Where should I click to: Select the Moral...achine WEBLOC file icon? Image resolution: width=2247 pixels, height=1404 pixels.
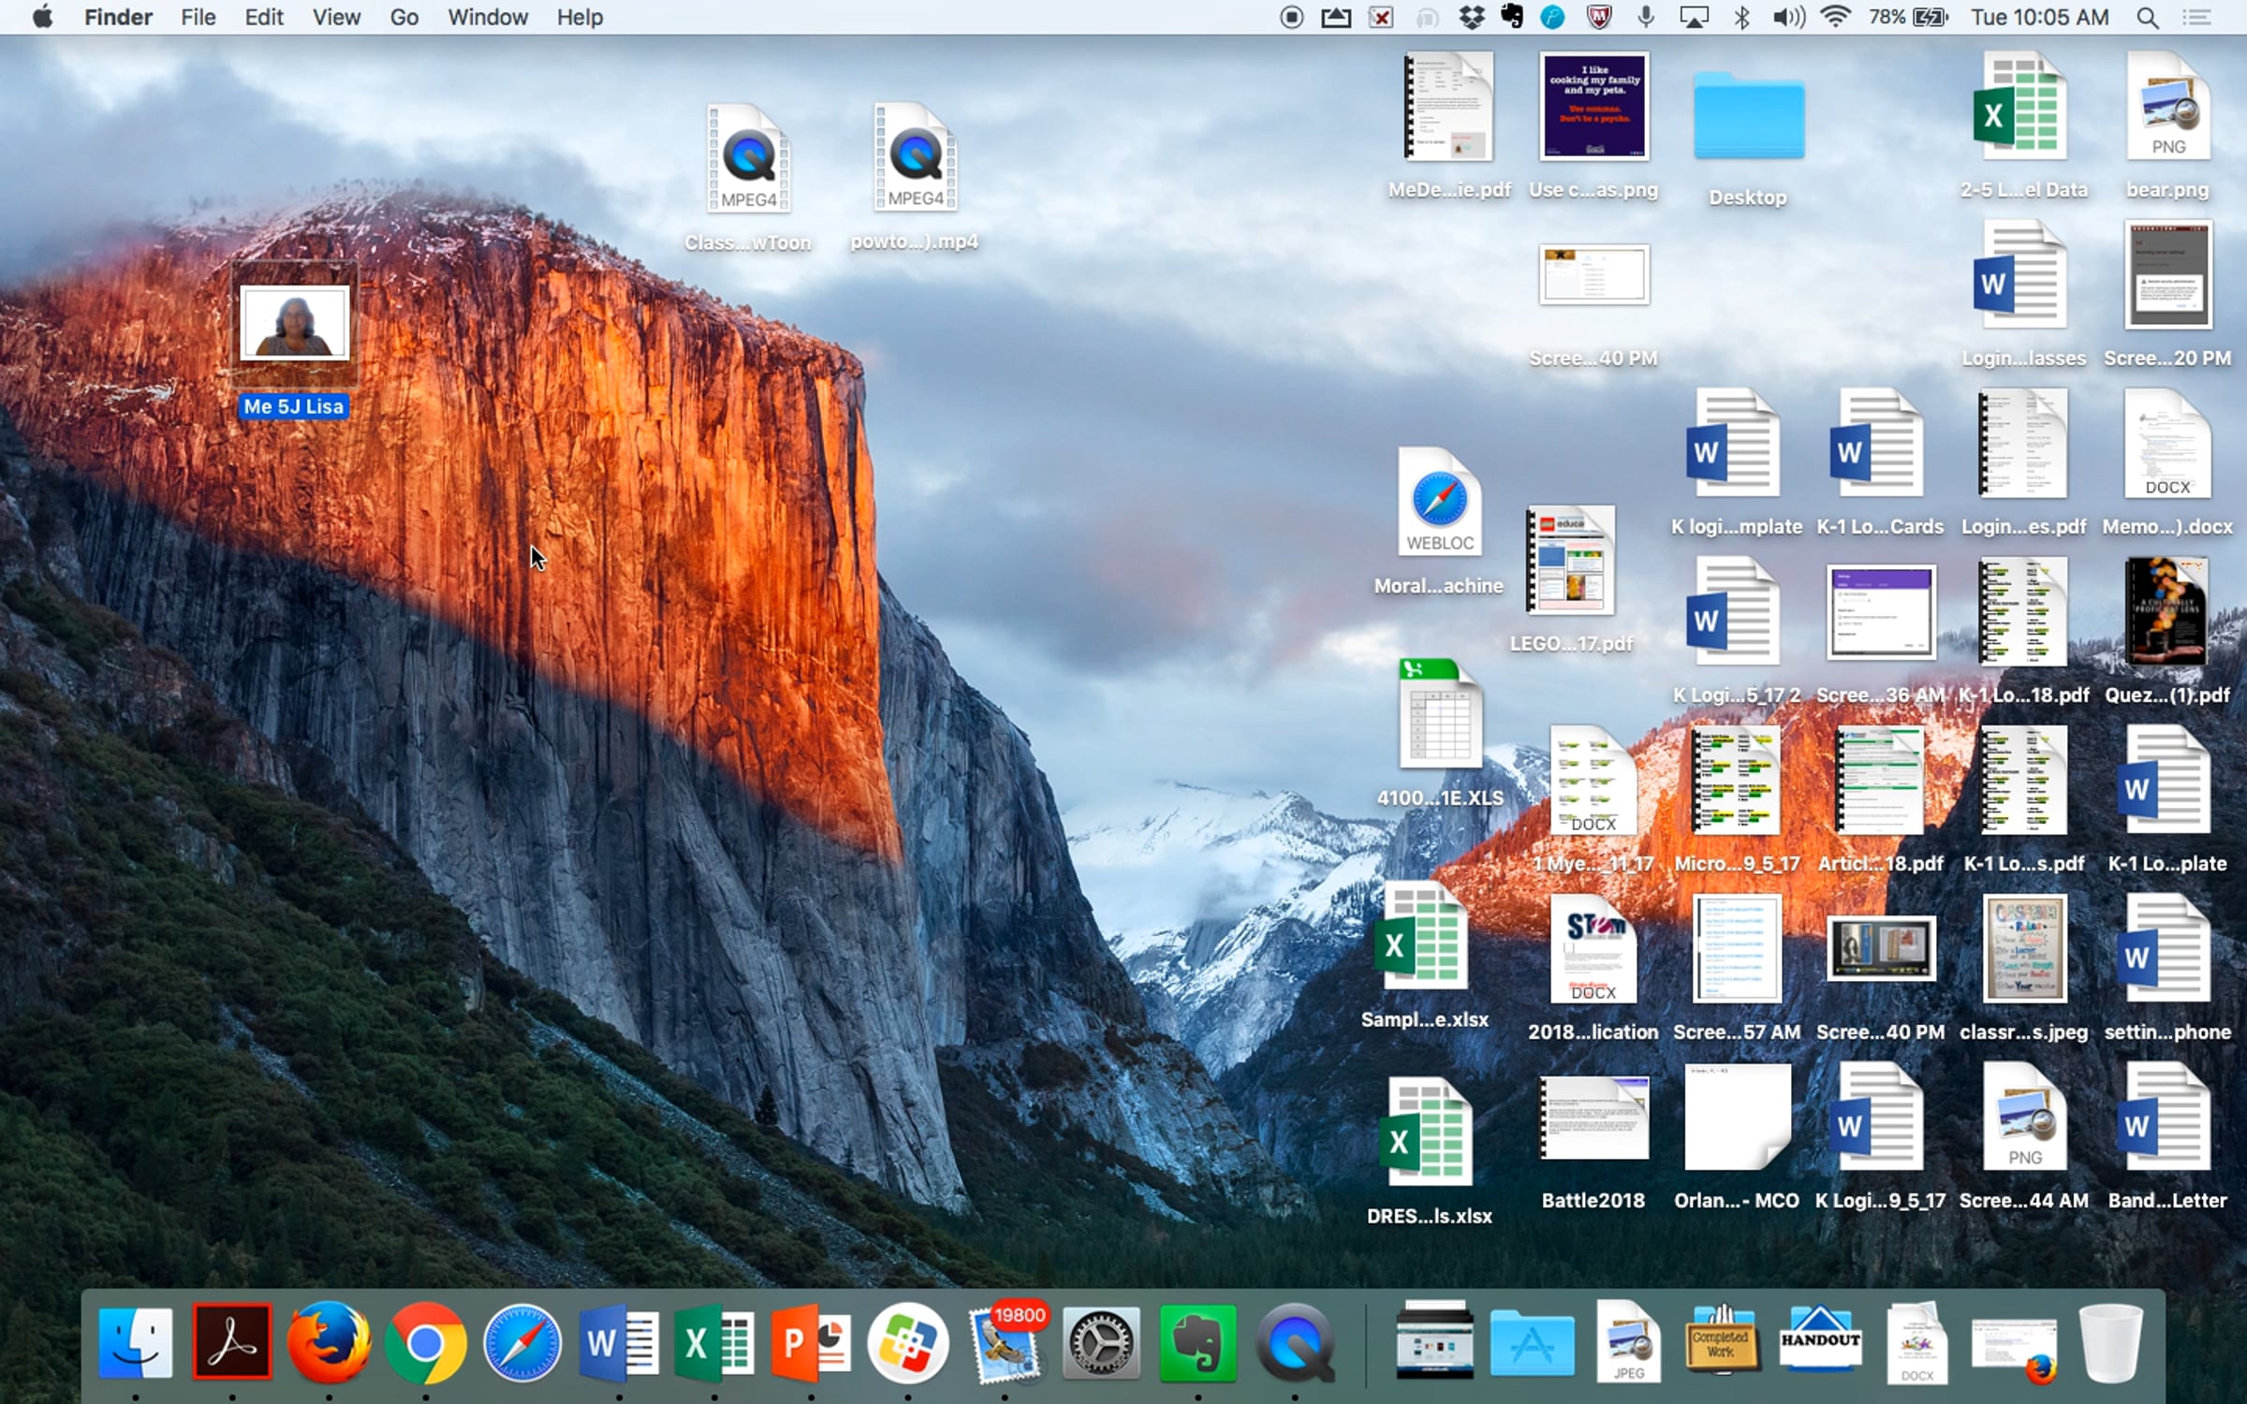tap(1440, 502)
